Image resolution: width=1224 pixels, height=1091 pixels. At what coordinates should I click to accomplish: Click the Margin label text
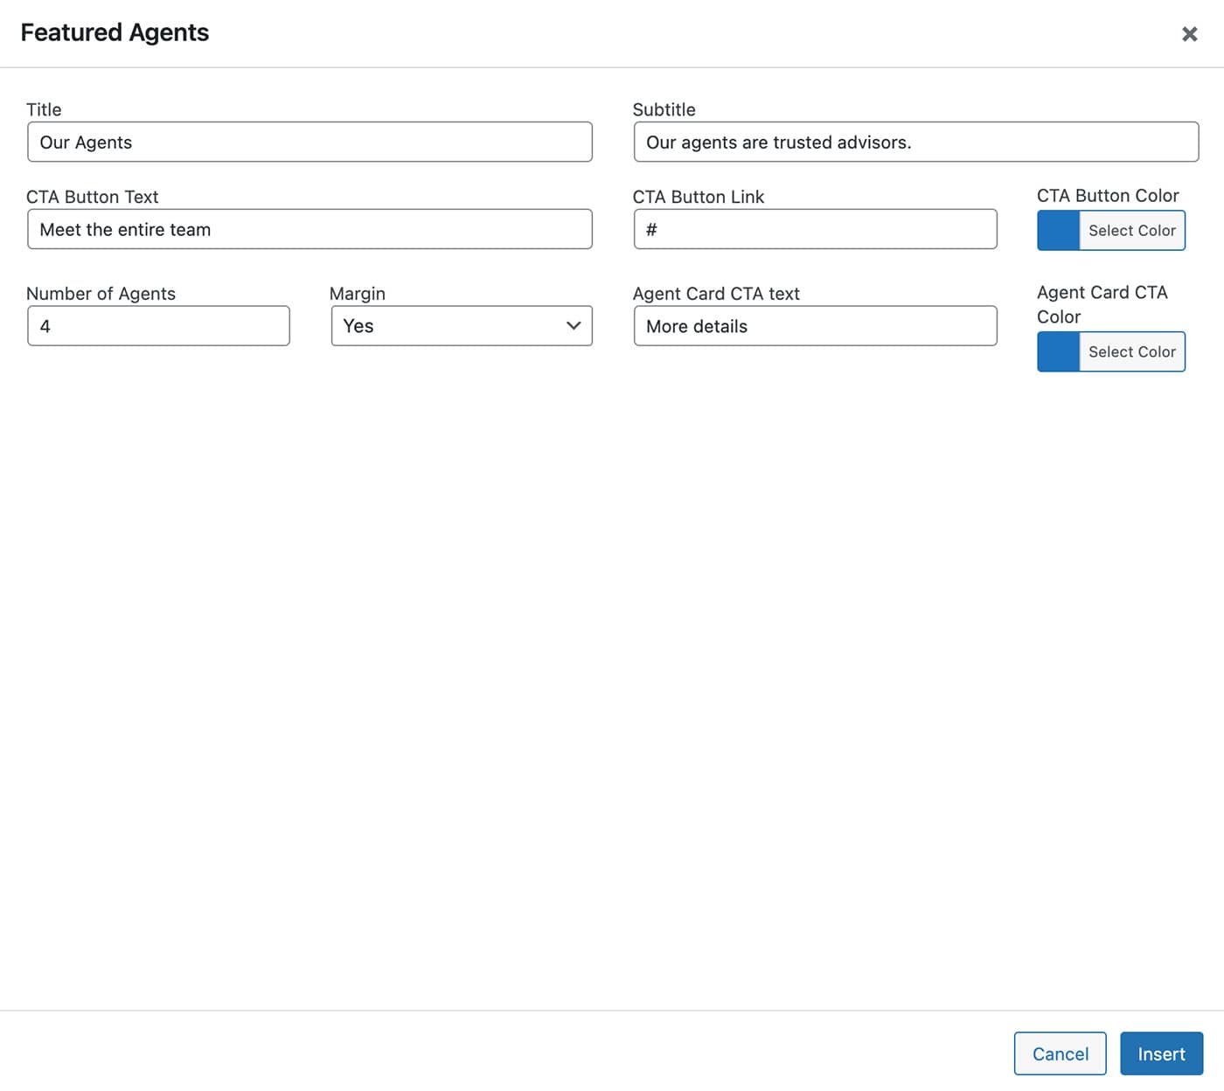coord(357,294)
